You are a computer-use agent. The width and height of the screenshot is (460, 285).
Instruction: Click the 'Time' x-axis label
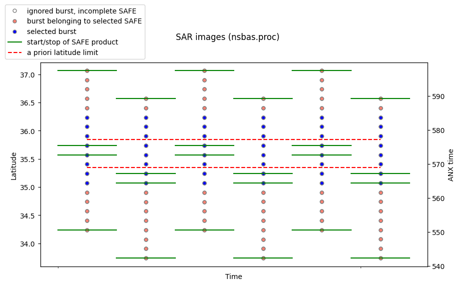[234, 276]
